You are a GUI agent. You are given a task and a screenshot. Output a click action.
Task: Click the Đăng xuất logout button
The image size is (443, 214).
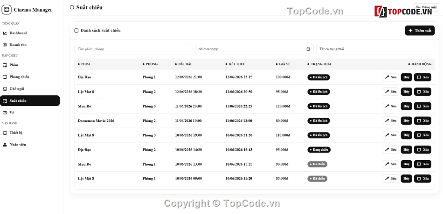pos(426,7)
